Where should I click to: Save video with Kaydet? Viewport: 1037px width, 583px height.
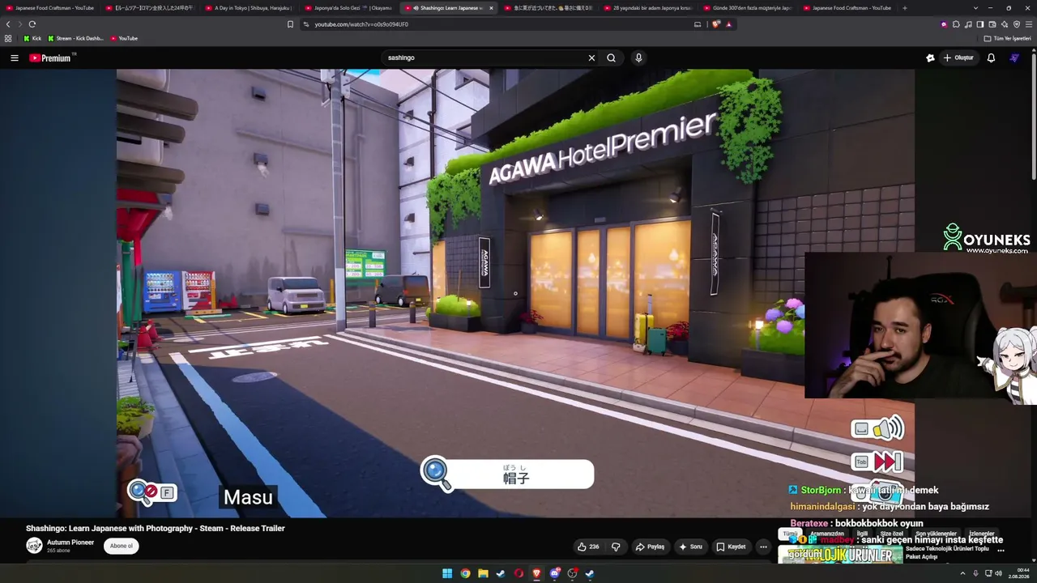(x=731, y=547)
